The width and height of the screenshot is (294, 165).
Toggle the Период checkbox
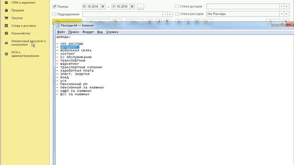tap(54, 6)
